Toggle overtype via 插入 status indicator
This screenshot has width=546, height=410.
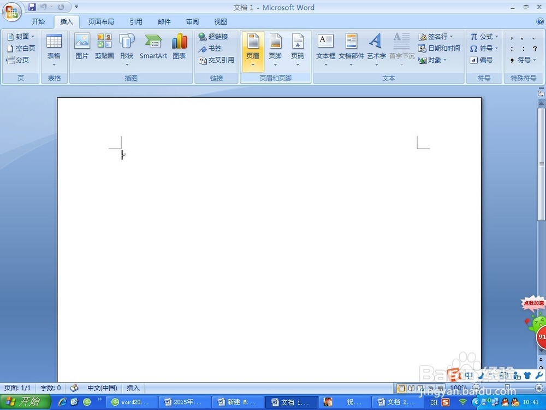(133, 388)
